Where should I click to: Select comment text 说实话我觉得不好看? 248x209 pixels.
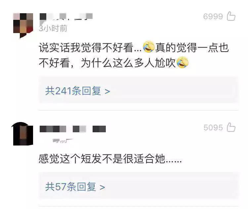coord(86,48)
